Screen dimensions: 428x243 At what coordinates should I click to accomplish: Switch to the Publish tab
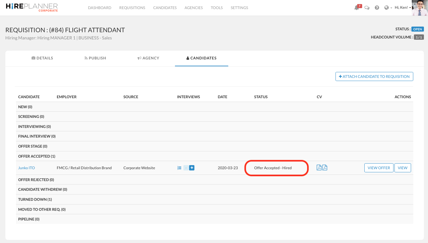(95, 58)
